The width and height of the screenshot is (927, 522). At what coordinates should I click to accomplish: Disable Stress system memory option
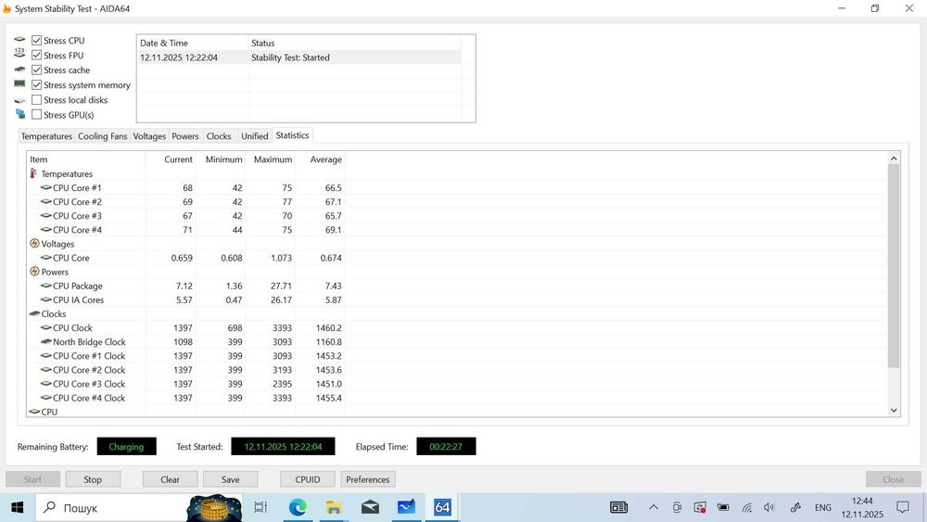[x=37, y=85]
